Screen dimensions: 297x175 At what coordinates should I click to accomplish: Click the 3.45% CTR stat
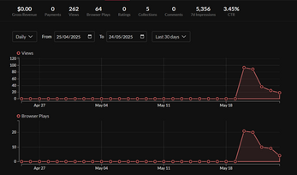231,11
